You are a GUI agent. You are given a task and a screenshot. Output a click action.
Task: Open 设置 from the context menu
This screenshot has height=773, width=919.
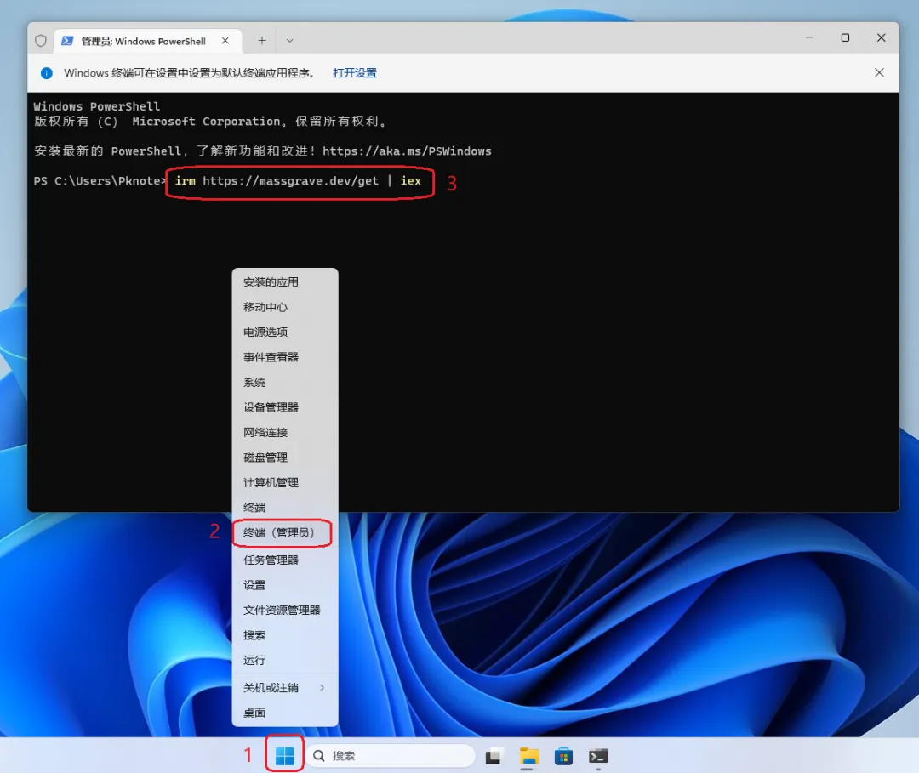[x=285, y=585]
